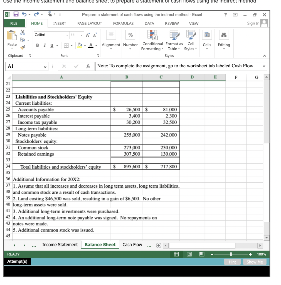
Task: Open Format as Table
Action: (174, 41)
